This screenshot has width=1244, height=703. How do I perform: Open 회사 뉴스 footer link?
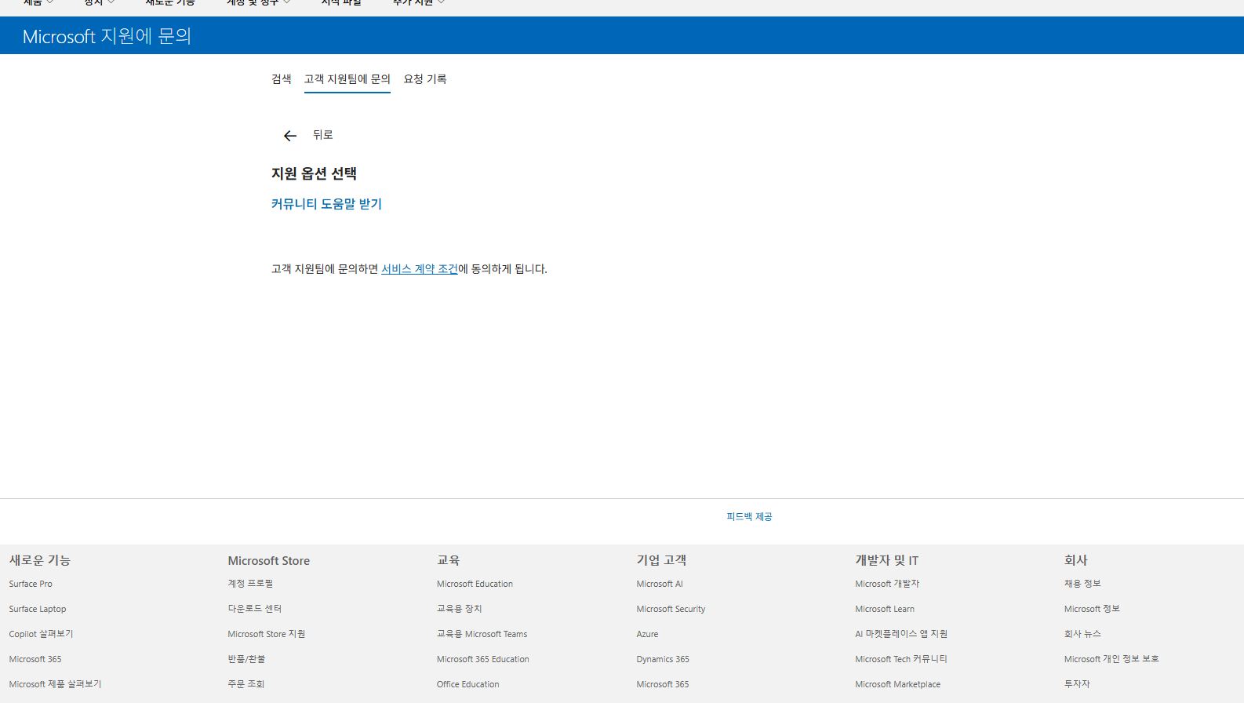pos(1082,634)
